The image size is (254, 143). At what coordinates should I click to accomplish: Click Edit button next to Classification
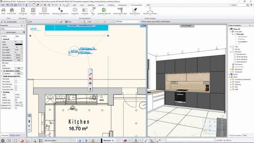pyautogui.click(x=19, y=68)
